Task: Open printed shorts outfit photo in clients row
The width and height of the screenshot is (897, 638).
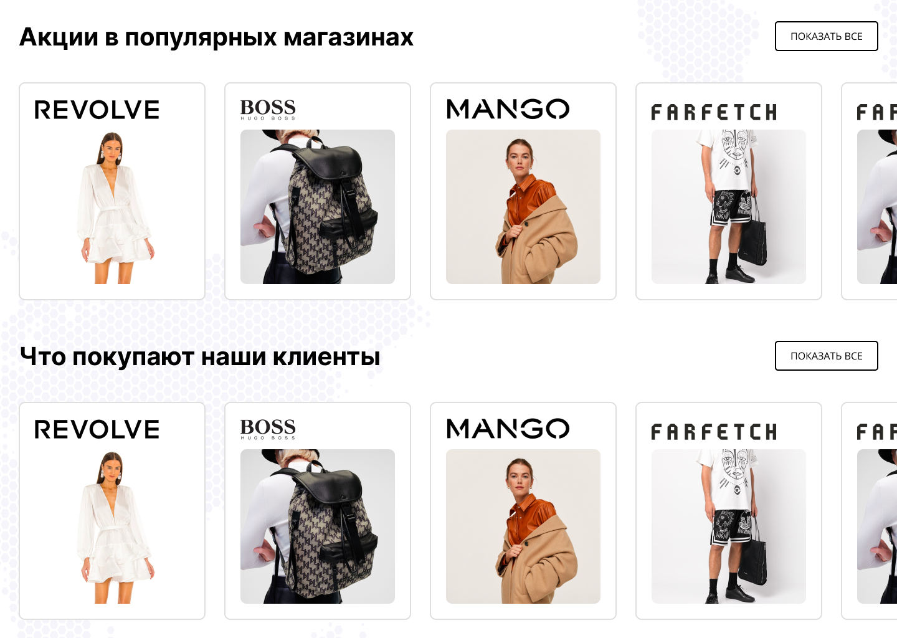Action: (x=729, y=526)
